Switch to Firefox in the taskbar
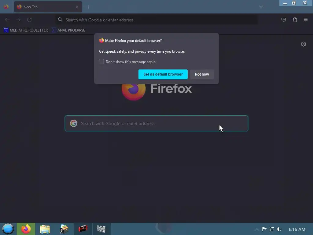The width and height of the screenshot is (313, 235). point(26,229)
